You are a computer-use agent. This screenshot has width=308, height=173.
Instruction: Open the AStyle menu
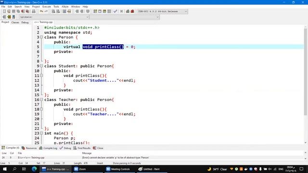click(x=65, y=7)
